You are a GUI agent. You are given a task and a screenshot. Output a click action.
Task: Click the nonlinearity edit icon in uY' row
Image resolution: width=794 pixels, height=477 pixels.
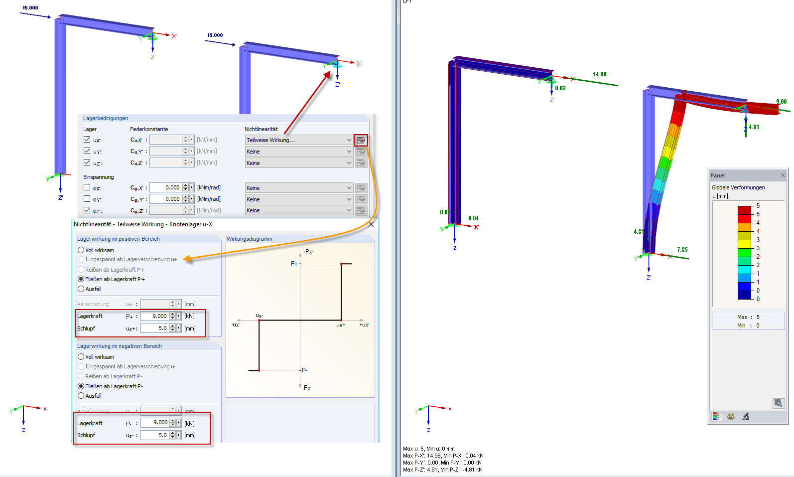pos(361,152)
